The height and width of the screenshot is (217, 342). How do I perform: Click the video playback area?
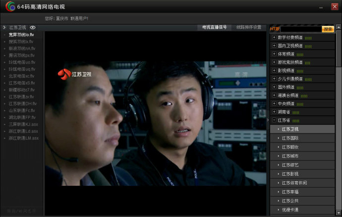coord(155,124)
